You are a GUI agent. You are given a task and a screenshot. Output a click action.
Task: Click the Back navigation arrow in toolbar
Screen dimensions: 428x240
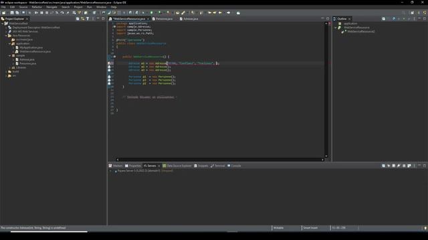(x=220, y=13)
